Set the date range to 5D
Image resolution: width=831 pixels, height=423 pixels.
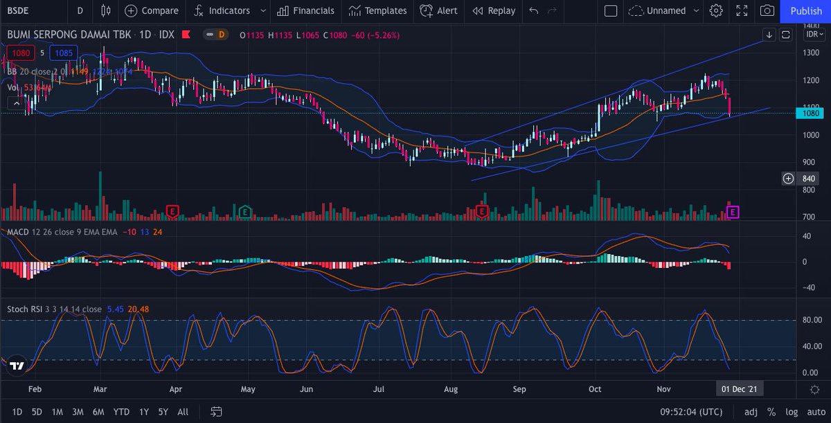pos(37,412)
